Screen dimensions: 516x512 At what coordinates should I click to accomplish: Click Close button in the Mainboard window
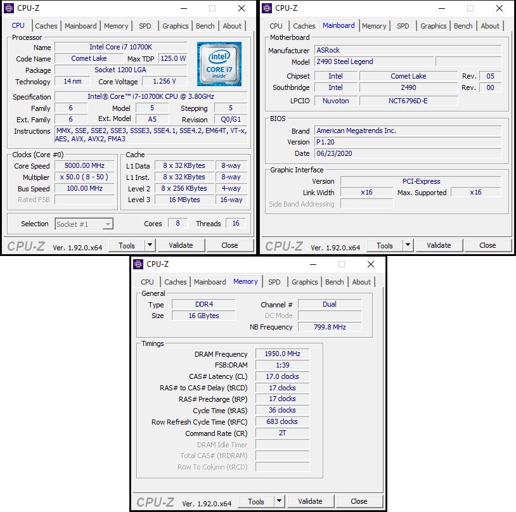tap(487, 245)
